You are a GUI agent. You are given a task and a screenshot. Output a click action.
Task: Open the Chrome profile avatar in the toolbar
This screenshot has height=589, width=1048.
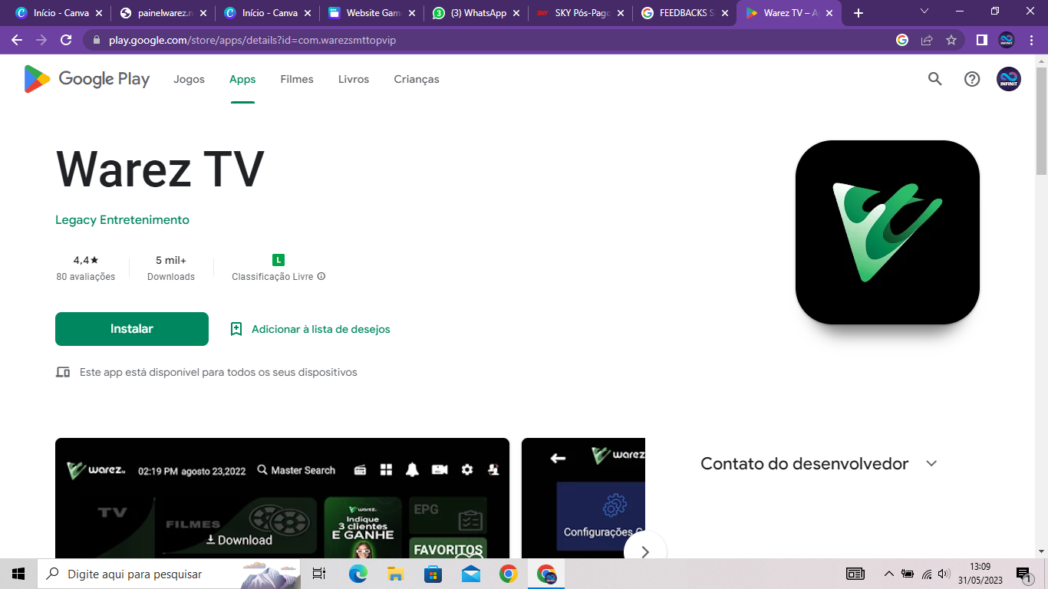pos(1007,40)
